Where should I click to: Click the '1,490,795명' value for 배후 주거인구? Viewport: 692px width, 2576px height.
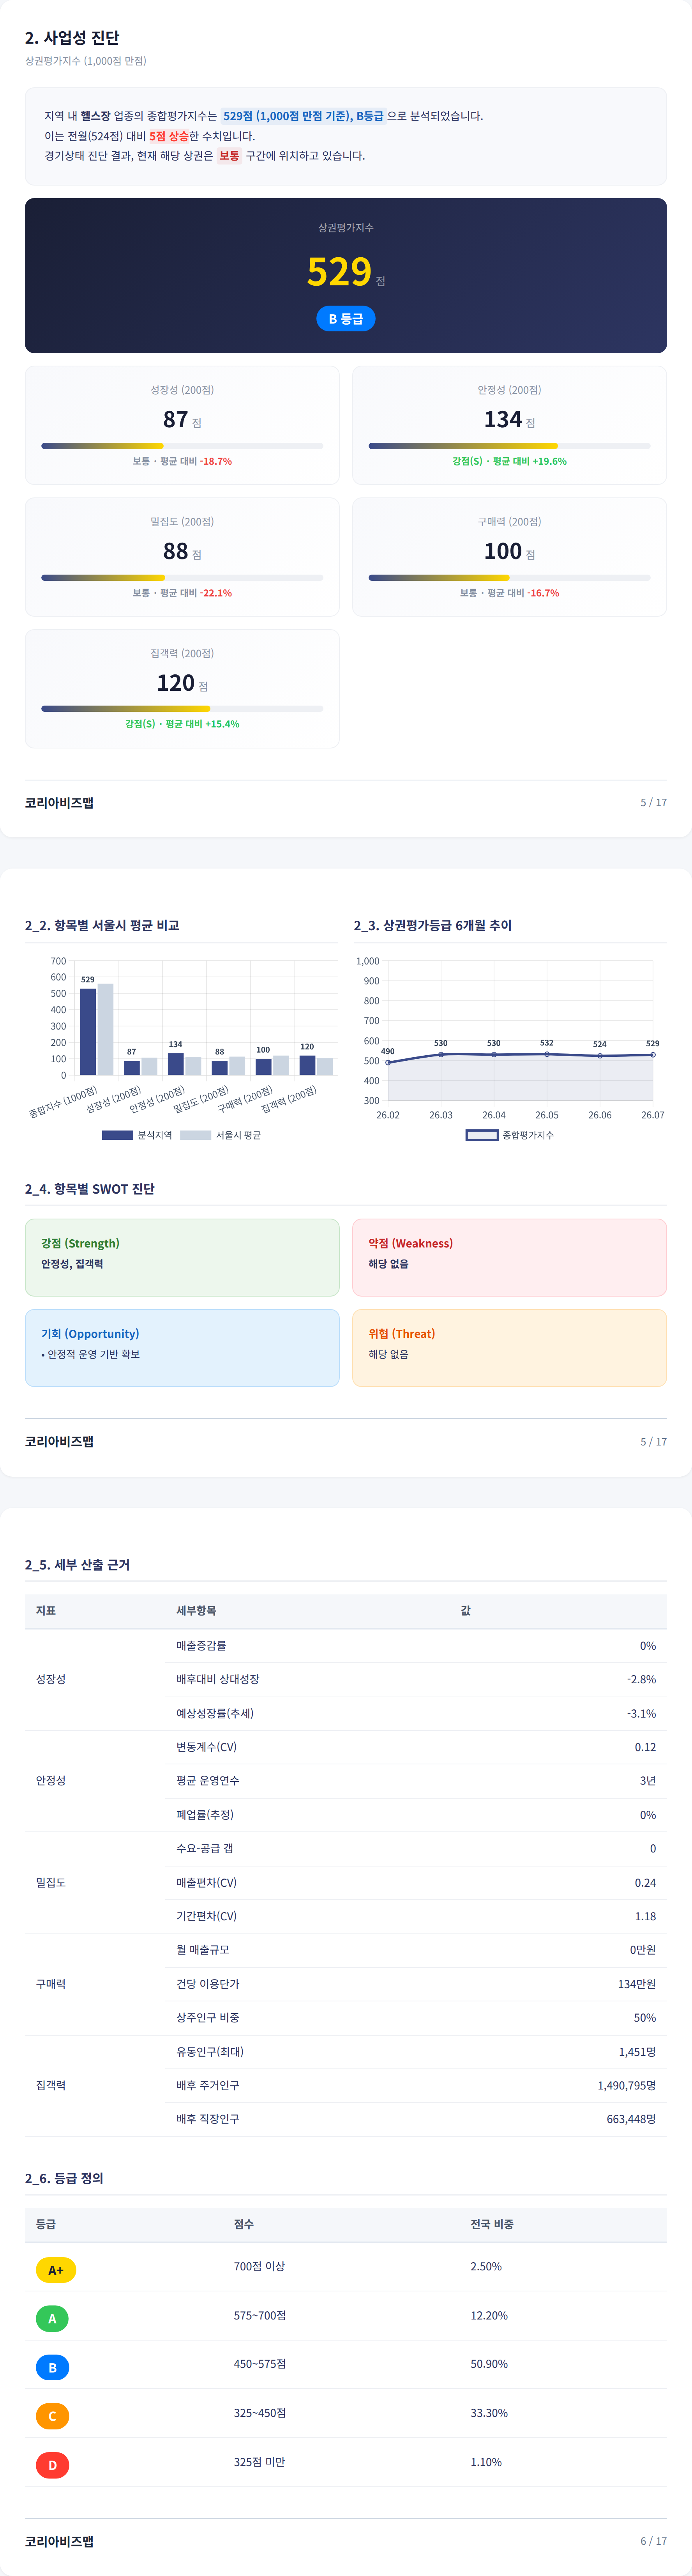[x=627, y=2086]
